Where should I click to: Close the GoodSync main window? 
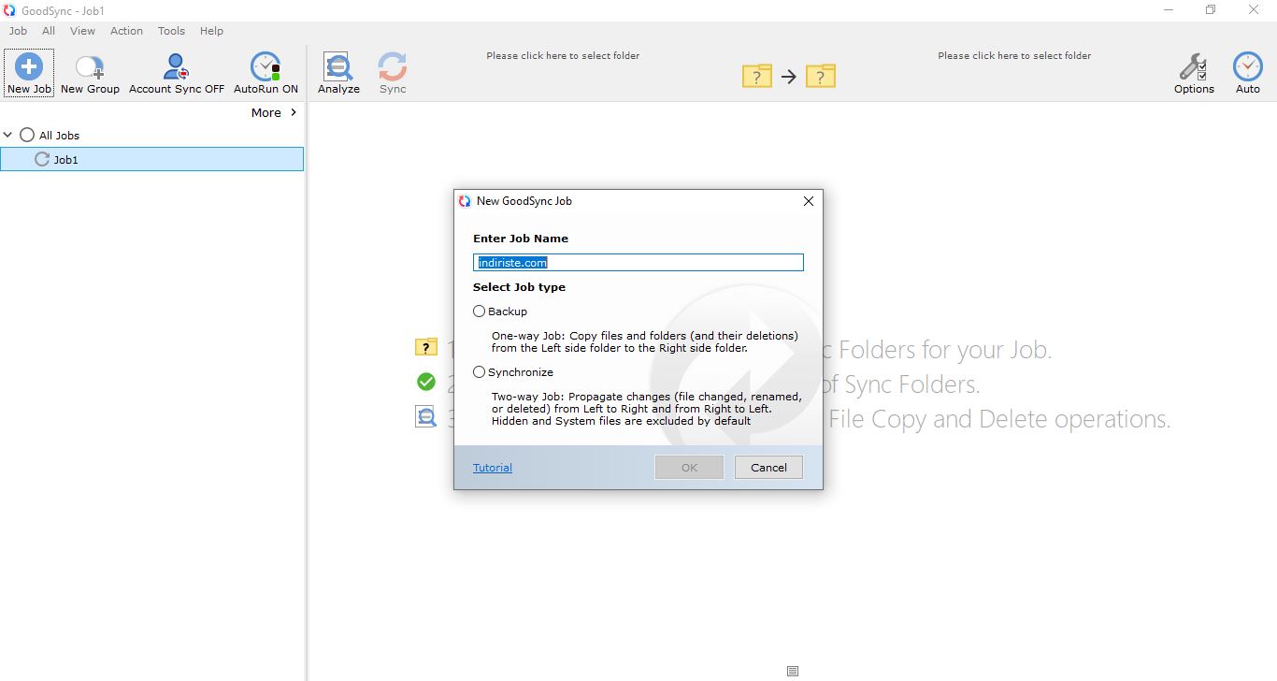[x=1255, y=10]
